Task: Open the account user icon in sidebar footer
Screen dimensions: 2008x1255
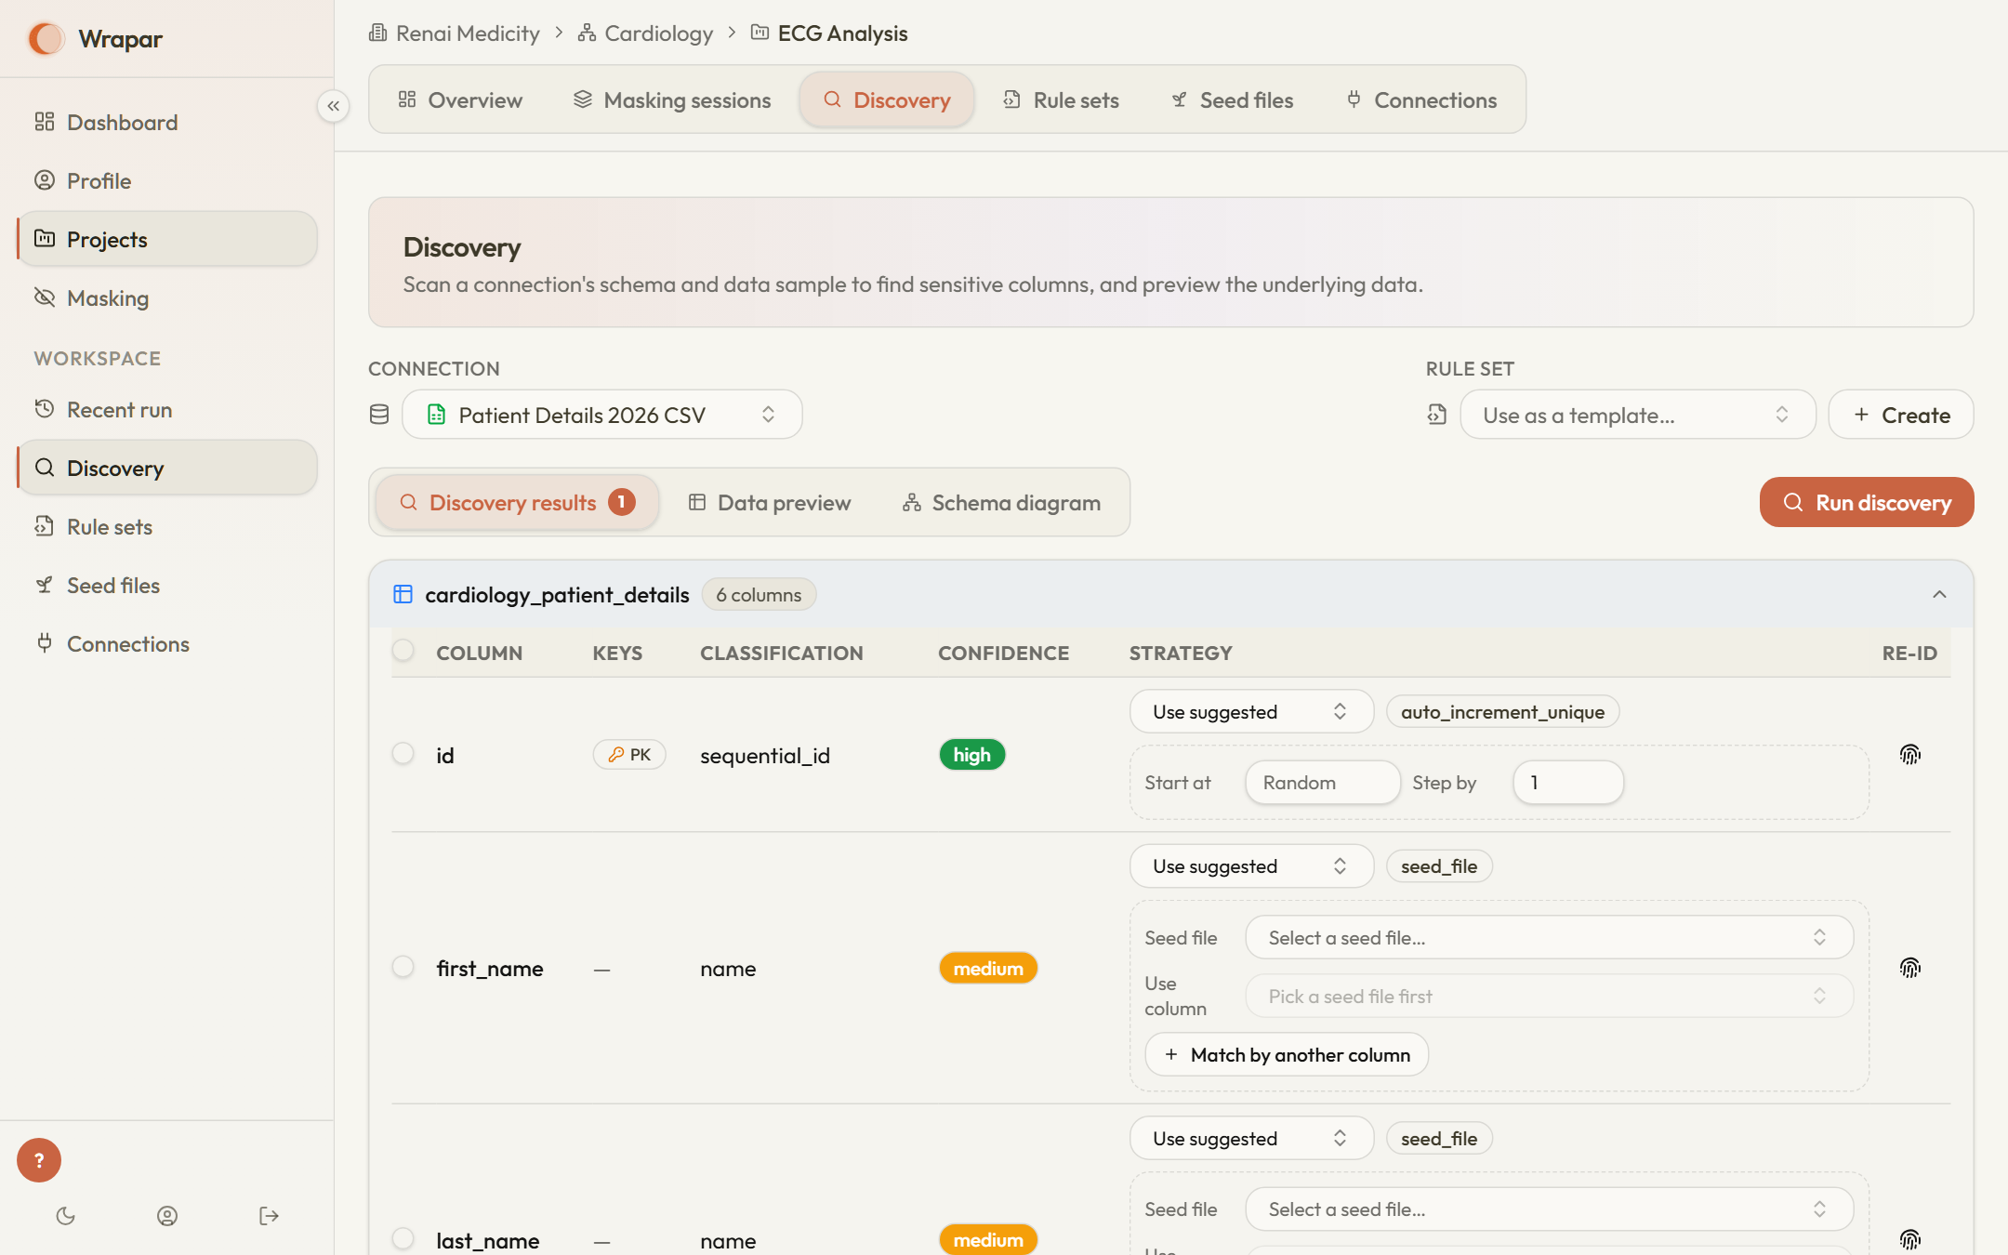Action: pos(167,1216)
